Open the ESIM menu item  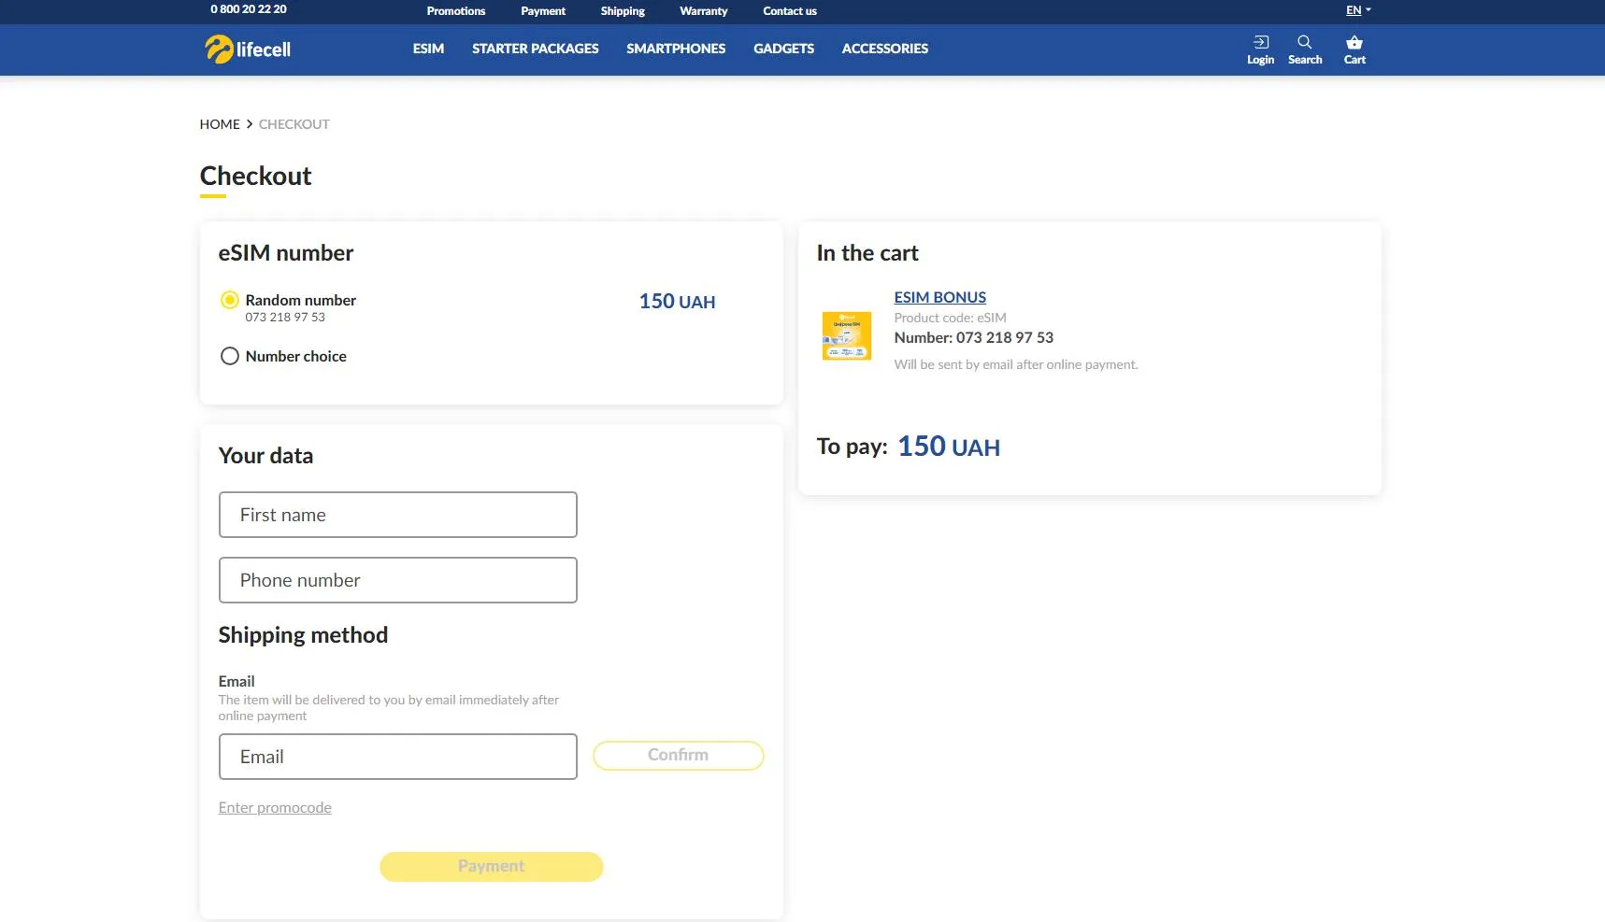[x=428, y=49]
